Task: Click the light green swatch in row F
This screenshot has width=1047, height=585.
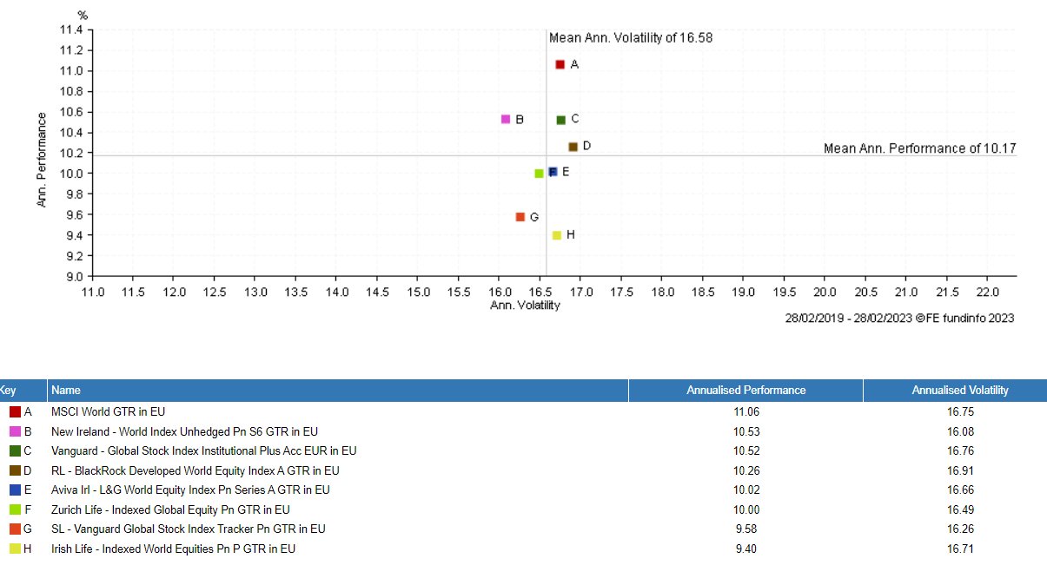Action: click(x=15, y=509)
